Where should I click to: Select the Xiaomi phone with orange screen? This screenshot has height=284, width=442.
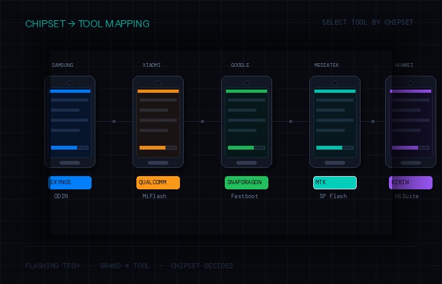point(158,121)
